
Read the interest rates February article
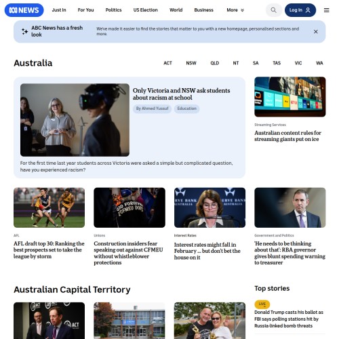(207, 251)
